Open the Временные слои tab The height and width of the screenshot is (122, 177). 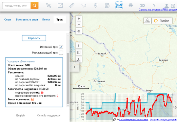(27, 20)
